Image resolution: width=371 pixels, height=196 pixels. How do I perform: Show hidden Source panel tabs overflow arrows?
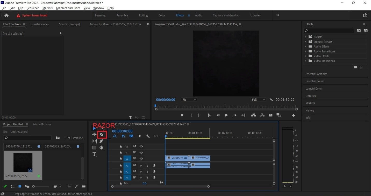pyautogui.click(x=148, y=24)
